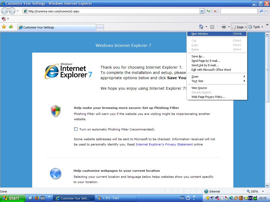Viewport: 270px width, 202px height.
Task: Go back with the Back arrow button
Action: coord(5,11)
